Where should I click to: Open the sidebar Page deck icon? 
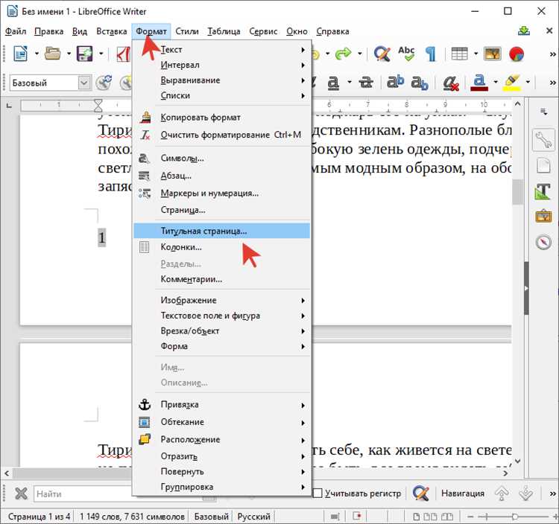pos(543,166)
